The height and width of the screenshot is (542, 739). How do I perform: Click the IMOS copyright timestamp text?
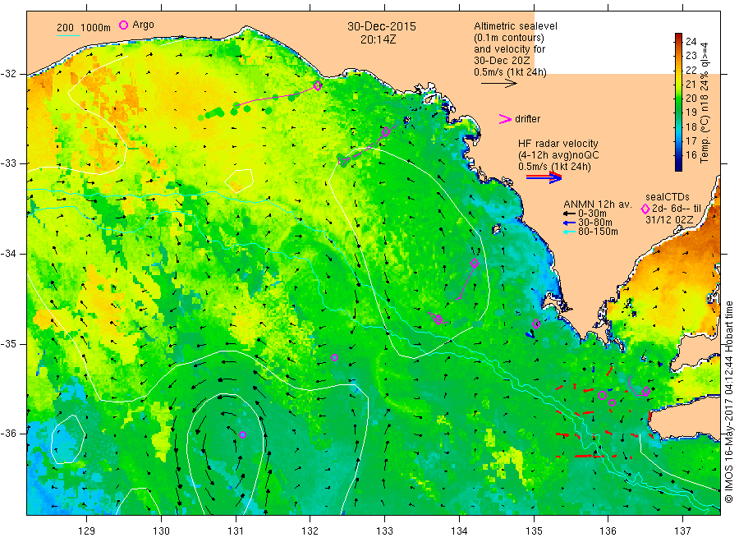click(729, 402)
